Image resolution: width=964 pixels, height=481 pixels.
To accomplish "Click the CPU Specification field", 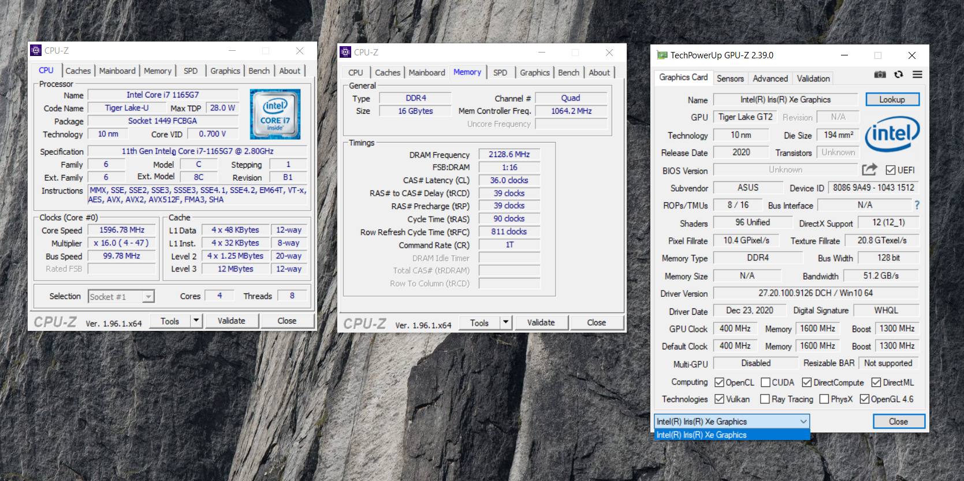I will point(198,151).
